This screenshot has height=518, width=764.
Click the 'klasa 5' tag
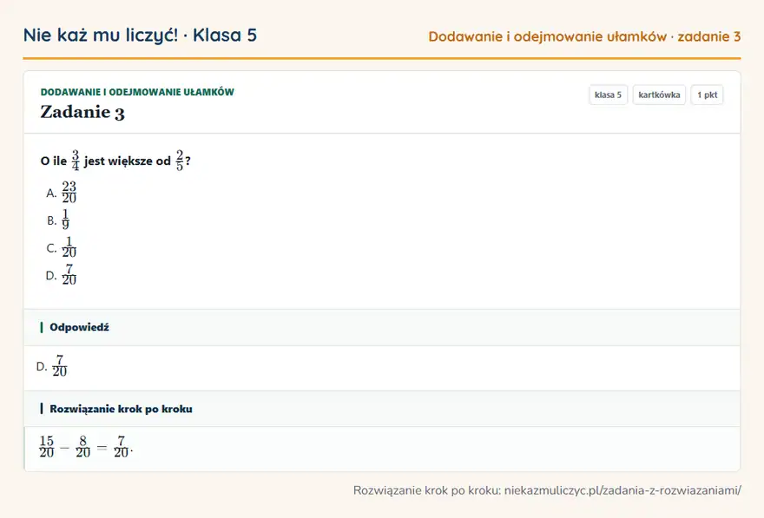click(x=608, y=95)
